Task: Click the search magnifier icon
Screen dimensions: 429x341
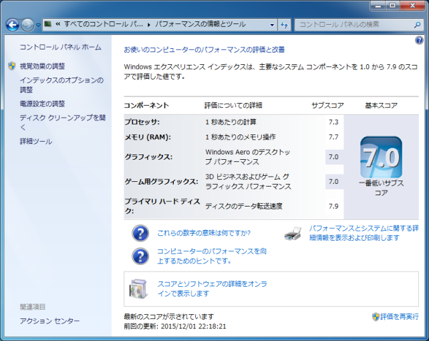Action: (x=417, y=25)
